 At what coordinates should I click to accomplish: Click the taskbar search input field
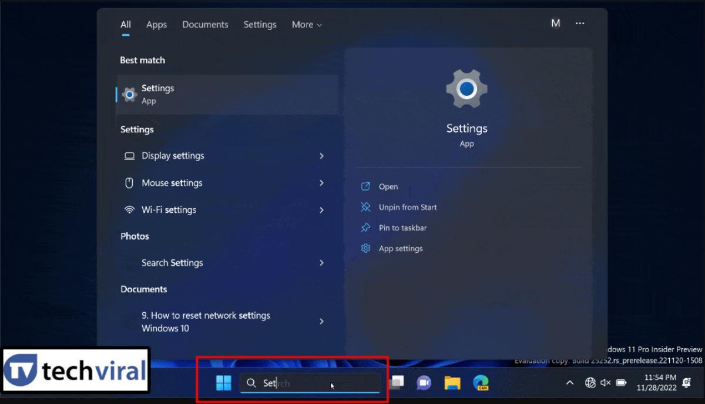(305, 383)
